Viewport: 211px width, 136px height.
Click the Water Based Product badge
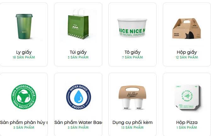[x=78, y=97]
